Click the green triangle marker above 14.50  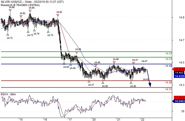pos(64,64)
